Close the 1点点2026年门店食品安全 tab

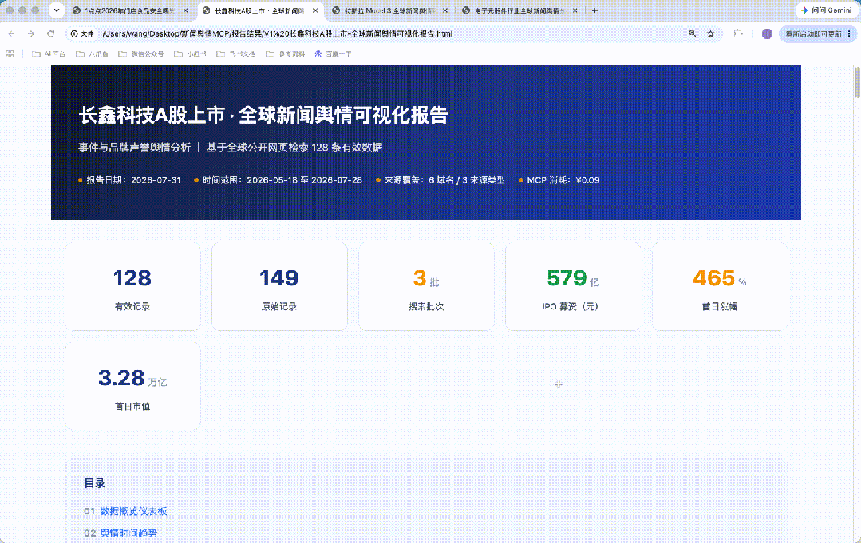point(185,10)
